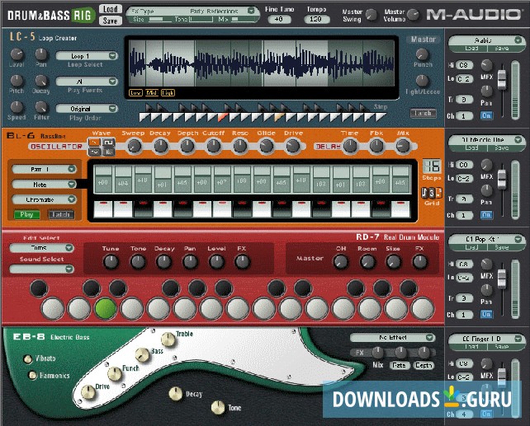This screenshot has height=426, width=530.
Task: Click Save under the BL-6 preset
Action: [x=502, y=147]
